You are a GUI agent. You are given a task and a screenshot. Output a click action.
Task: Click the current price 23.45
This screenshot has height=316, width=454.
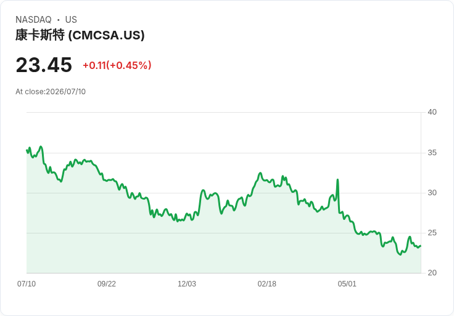44,65
